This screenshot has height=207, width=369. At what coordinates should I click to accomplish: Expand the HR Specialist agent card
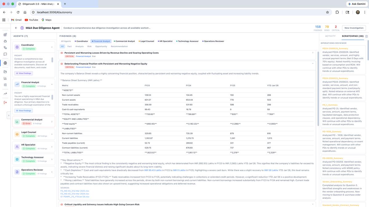(x=52, y=147)
